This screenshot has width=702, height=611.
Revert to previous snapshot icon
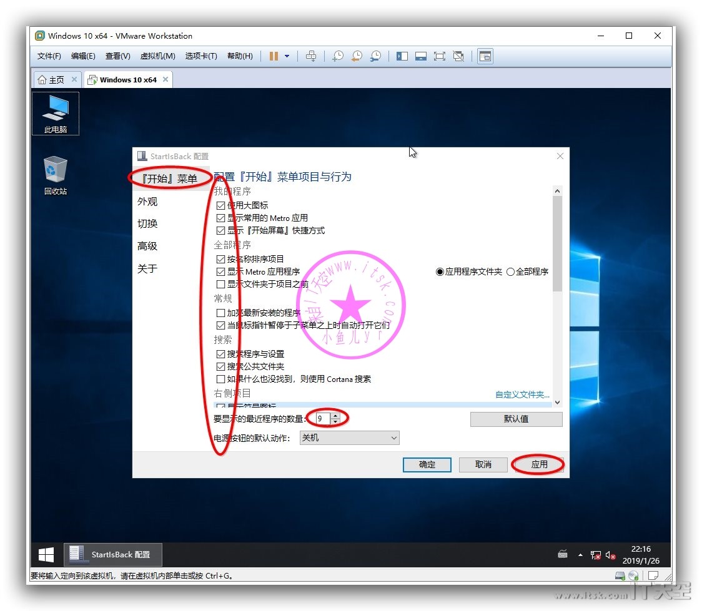pyautogui.click(x=357, y=56)
